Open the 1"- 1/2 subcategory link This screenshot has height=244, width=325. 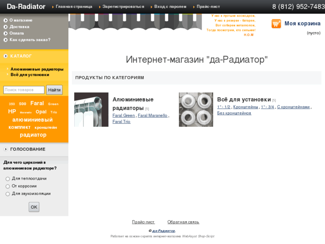224,107
